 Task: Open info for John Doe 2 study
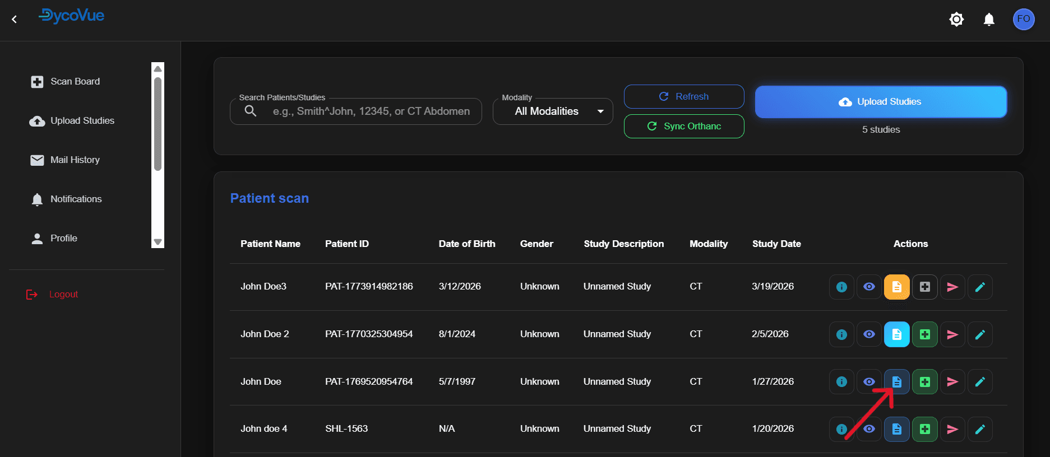click(841, 334)
